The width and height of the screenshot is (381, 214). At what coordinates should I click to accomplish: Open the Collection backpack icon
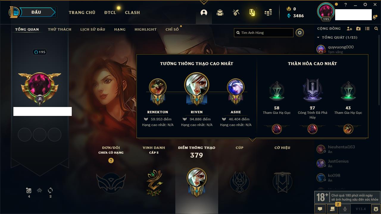(x=220, y=12)
